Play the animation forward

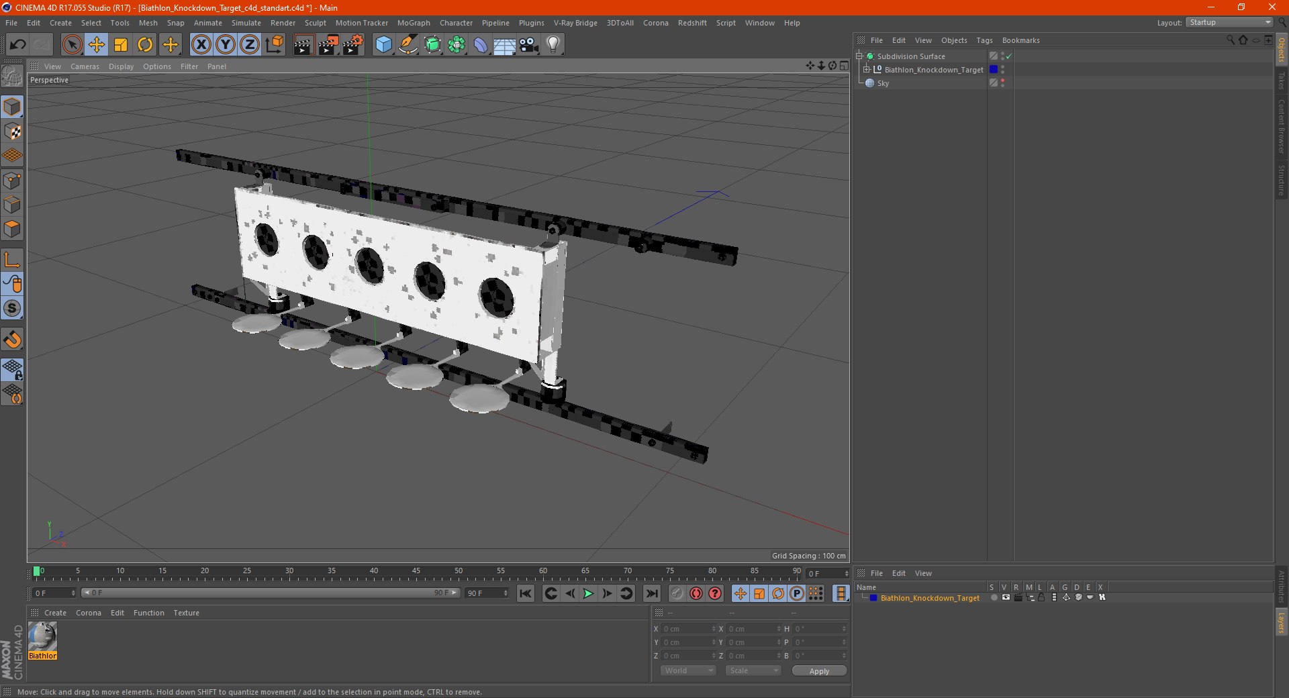pyautogui.click(x=588, y=593)
